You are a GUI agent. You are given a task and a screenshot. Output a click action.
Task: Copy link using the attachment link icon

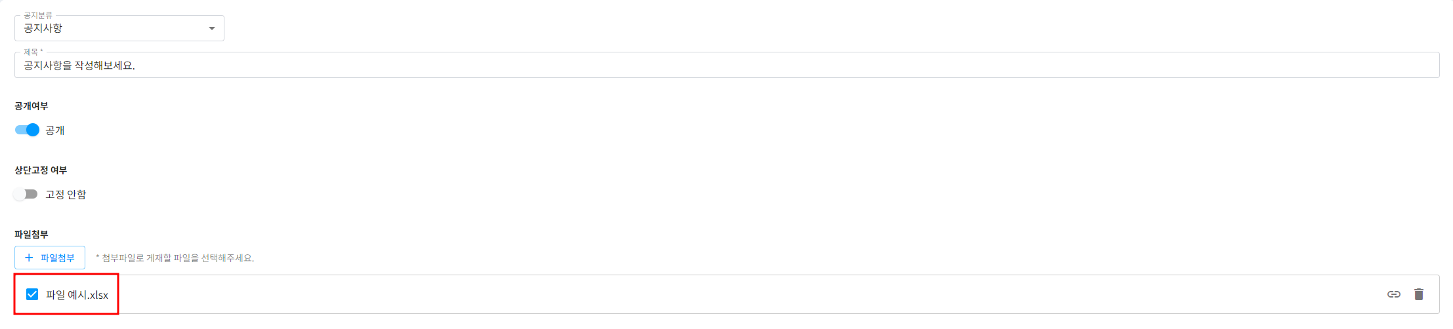(1394, 294)
